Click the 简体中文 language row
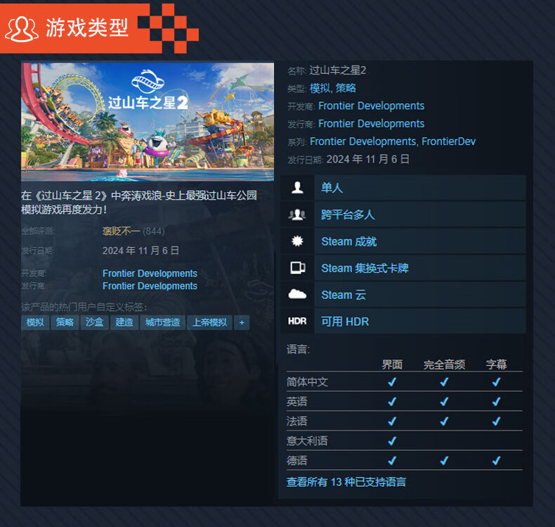Viewport: 555px width, 527px height. [x=404, y=382]
